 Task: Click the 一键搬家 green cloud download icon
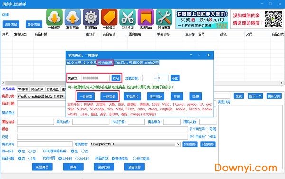pos(54,17)
